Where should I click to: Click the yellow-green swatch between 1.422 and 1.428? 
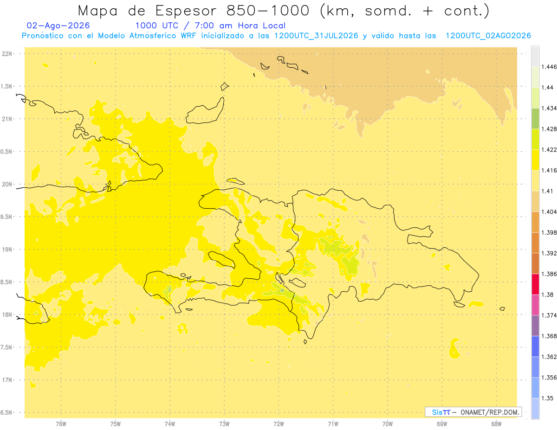click(535, 139)
